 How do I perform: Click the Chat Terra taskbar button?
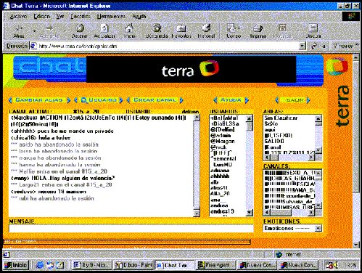tap(175, 265)
